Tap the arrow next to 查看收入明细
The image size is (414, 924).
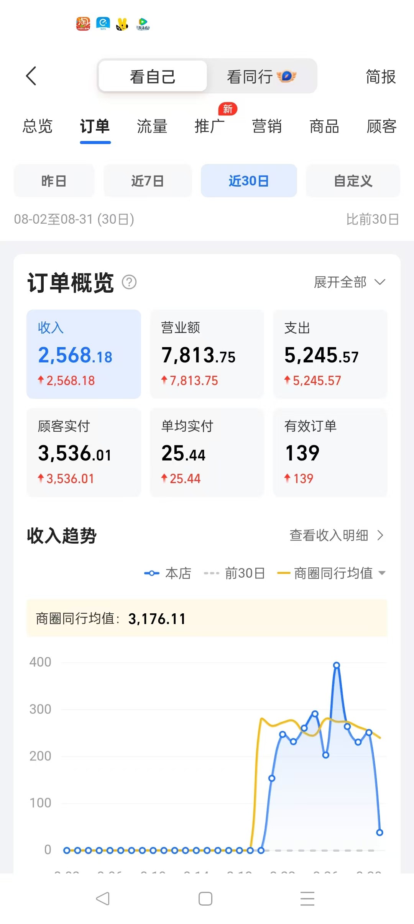click(x=380, y=535)
